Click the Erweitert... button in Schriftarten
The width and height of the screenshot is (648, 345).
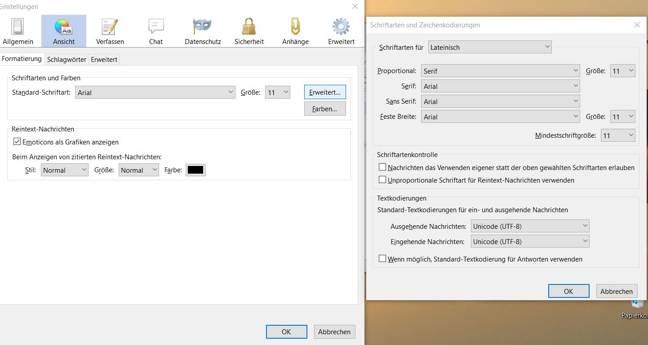325,92
